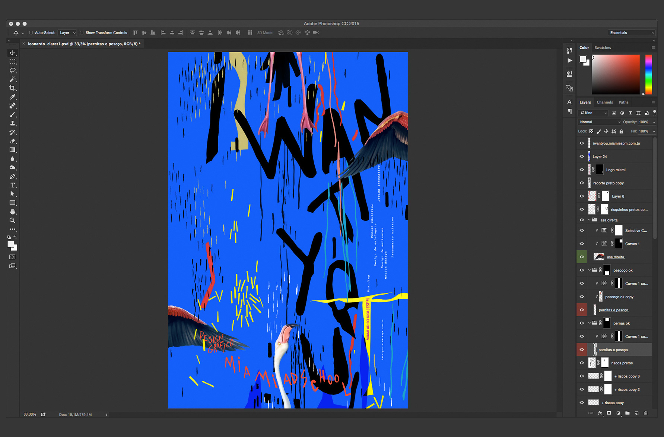Select the Zoom tool
Viewport: 664px width, 437px height.
click(x=12, y=221)
